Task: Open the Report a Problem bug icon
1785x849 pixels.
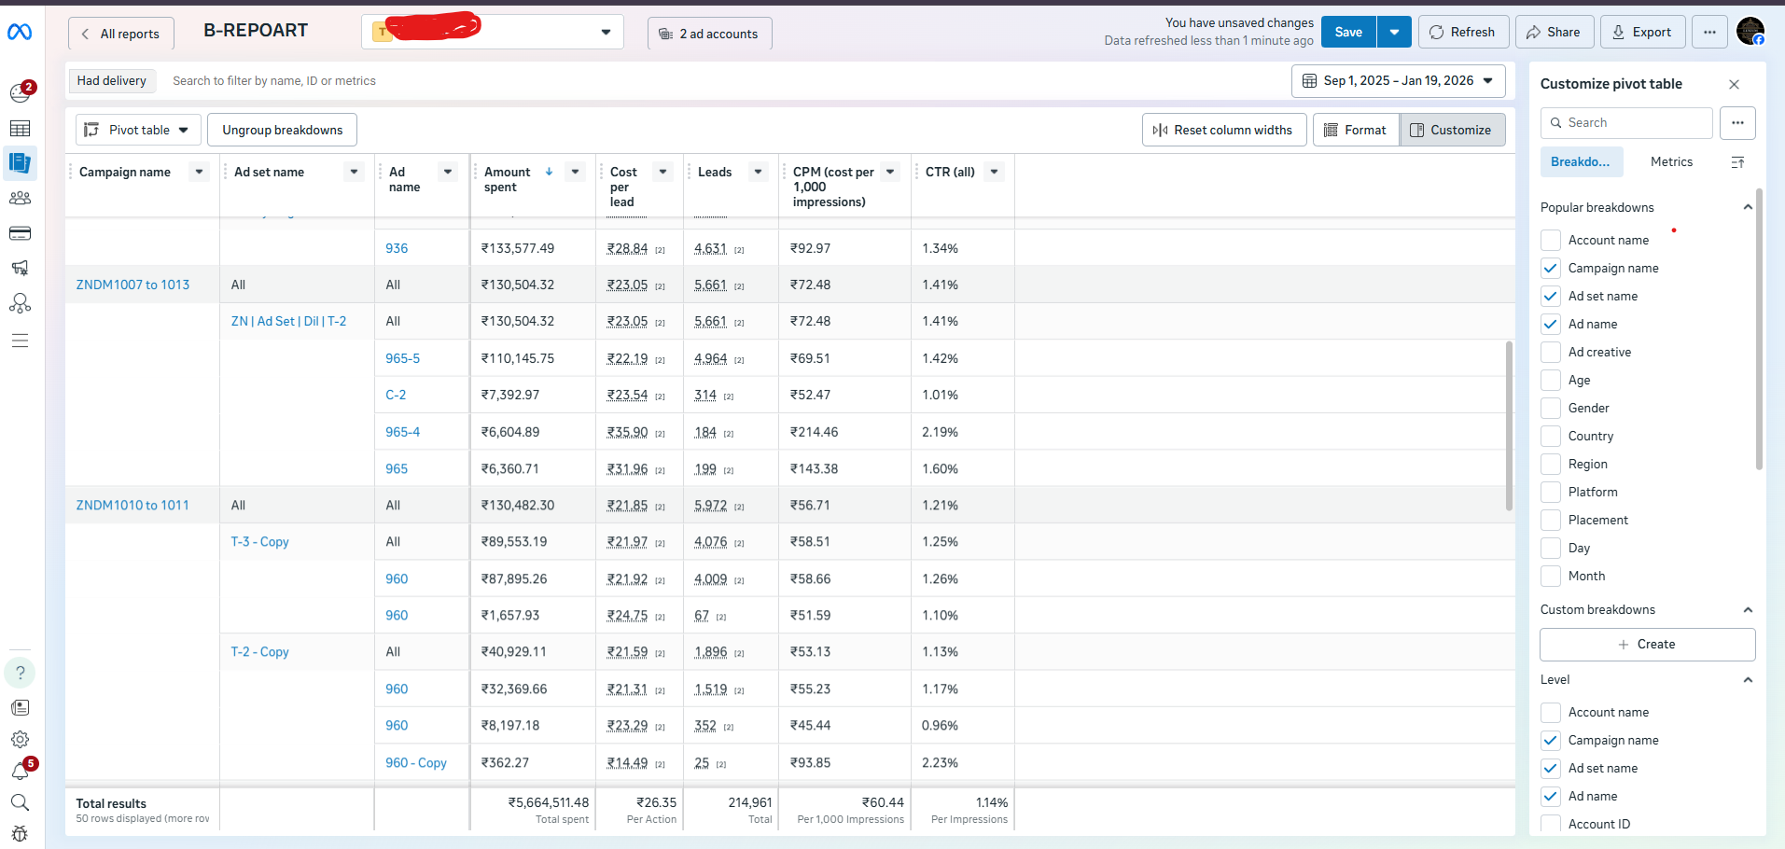Action: point(20,833)
